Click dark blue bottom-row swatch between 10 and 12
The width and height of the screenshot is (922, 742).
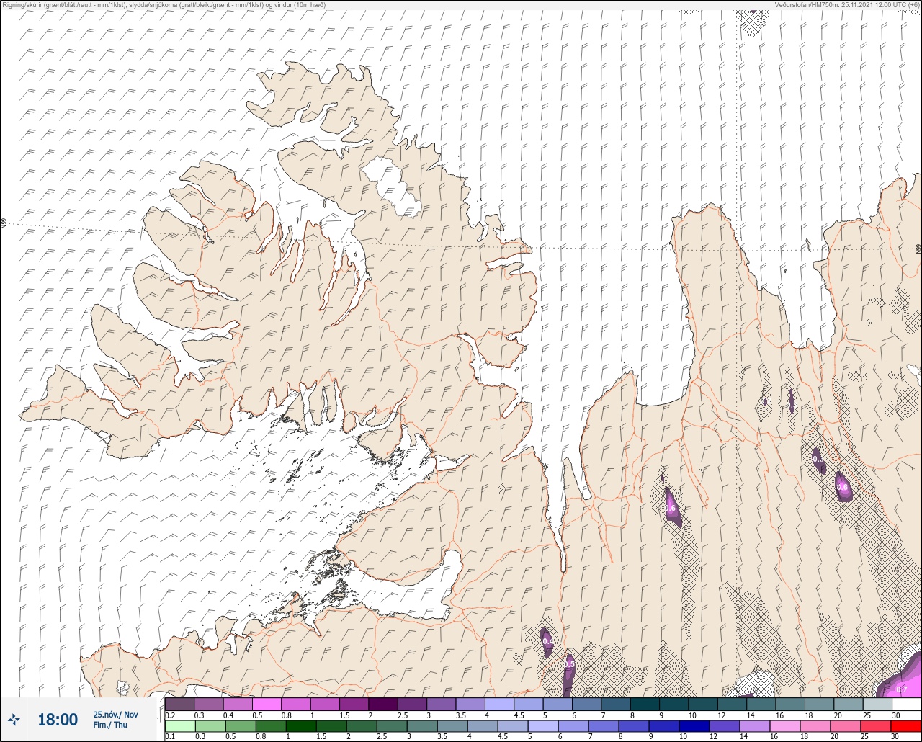pos(694,726)
